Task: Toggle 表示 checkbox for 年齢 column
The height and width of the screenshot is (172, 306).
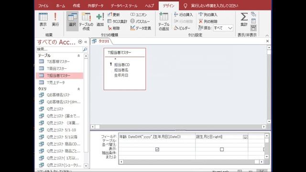Action: pos(157,150)
